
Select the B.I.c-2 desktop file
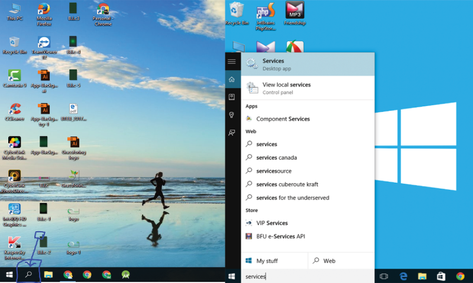pos(44,246)
